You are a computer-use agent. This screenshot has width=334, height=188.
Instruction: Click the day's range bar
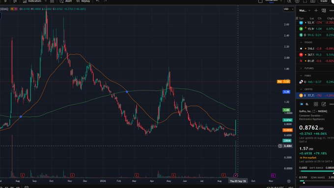coord(316,171)
